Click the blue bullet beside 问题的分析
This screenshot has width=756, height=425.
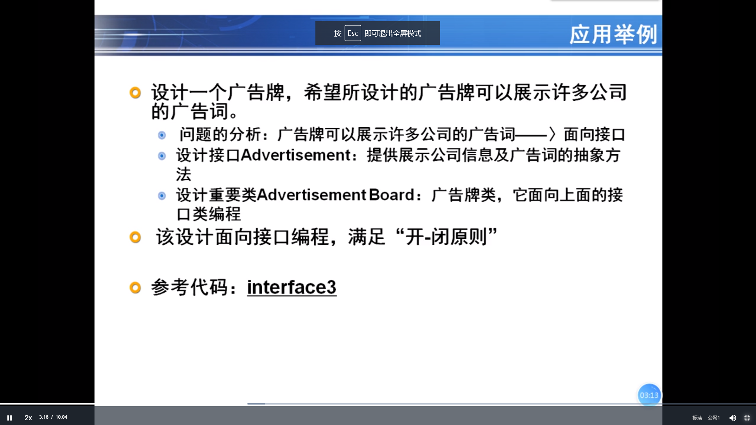point(162,135)
